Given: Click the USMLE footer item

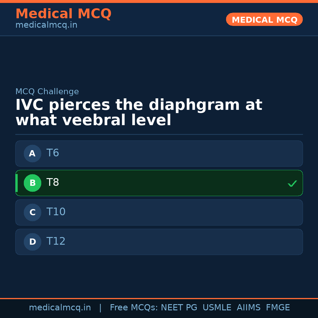Looking at the screenshot, I should 217,307.
